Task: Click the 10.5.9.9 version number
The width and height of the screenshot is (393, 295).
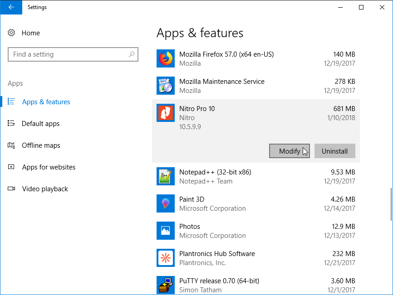Action: pos(190,127)
